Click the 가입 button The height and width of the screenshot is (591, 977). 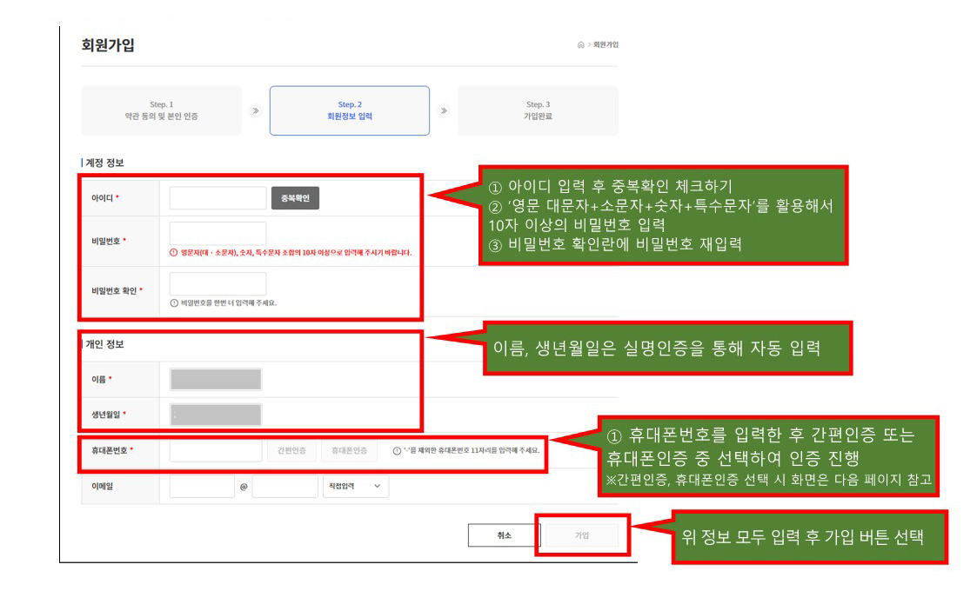pos(582,535)
